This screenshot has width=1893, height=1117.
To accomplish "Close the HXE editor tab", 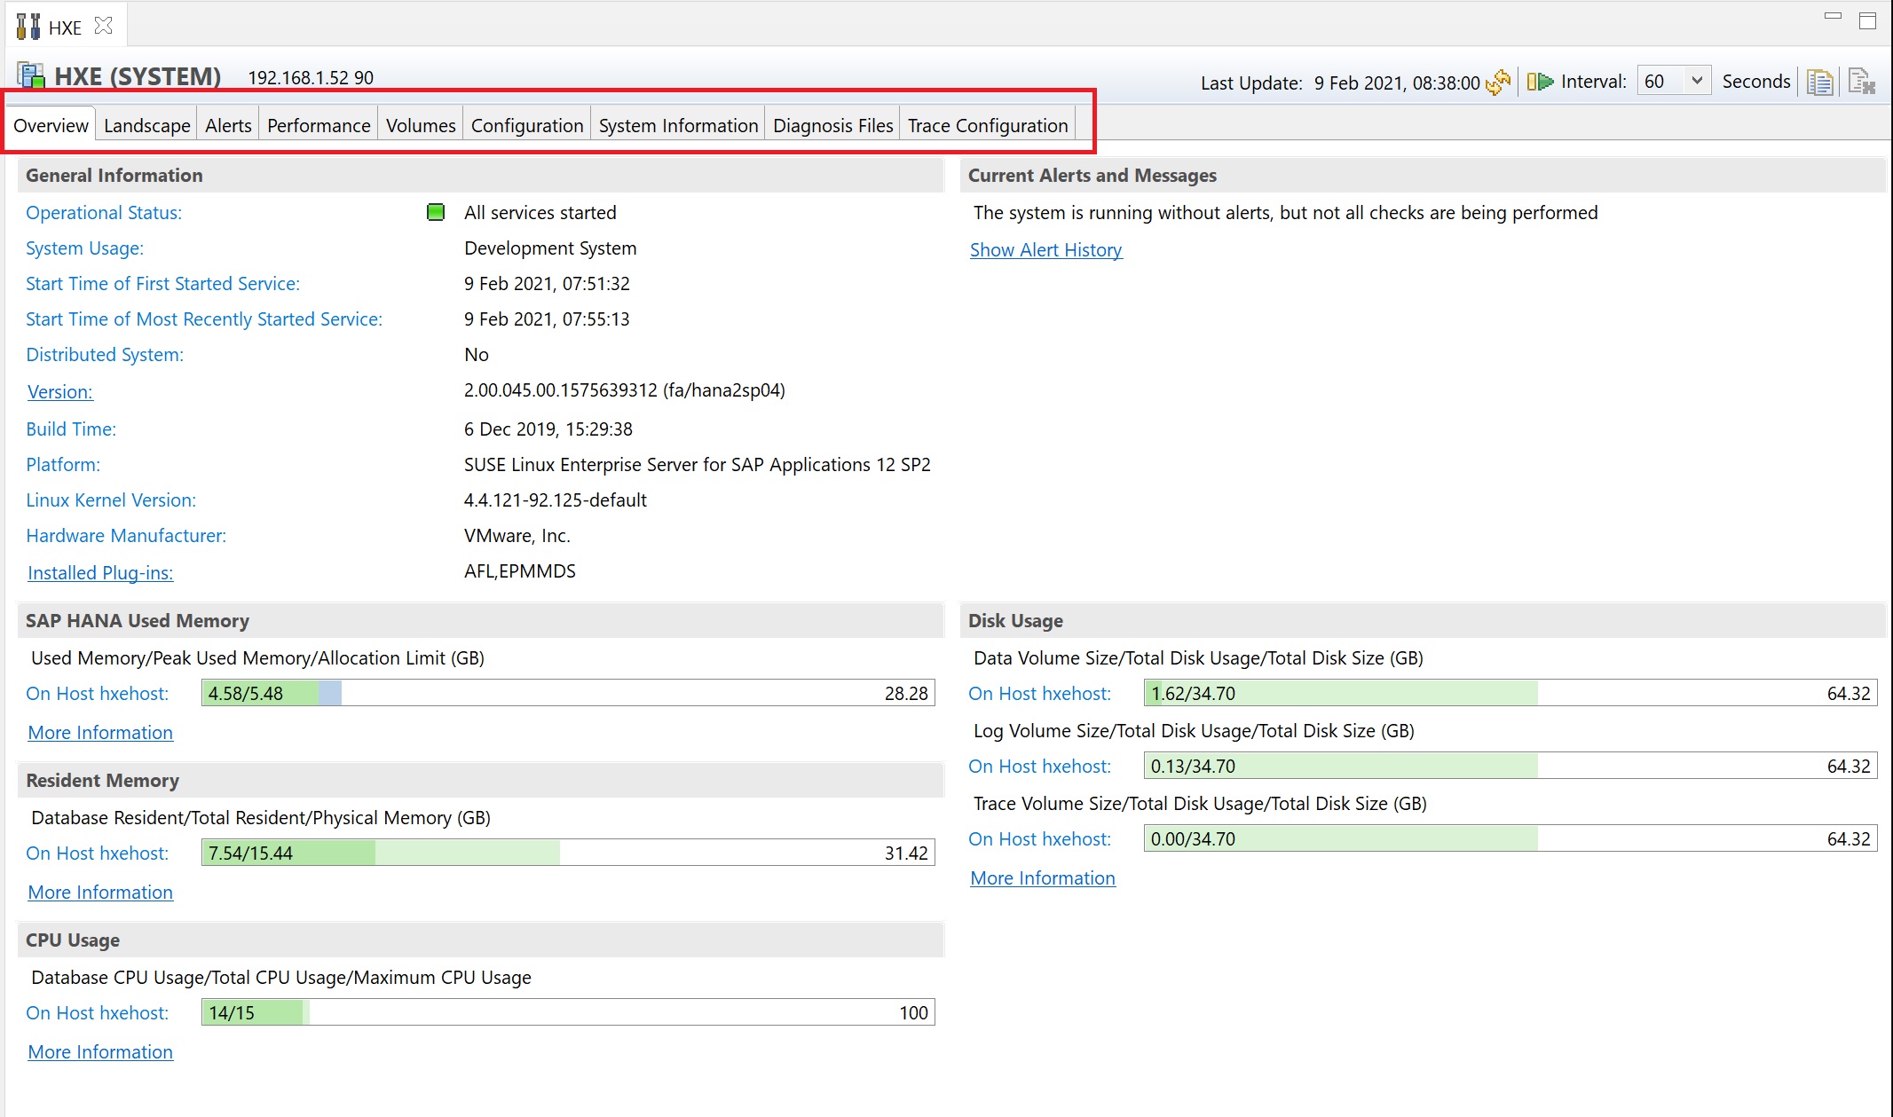I will click(104, 26).
